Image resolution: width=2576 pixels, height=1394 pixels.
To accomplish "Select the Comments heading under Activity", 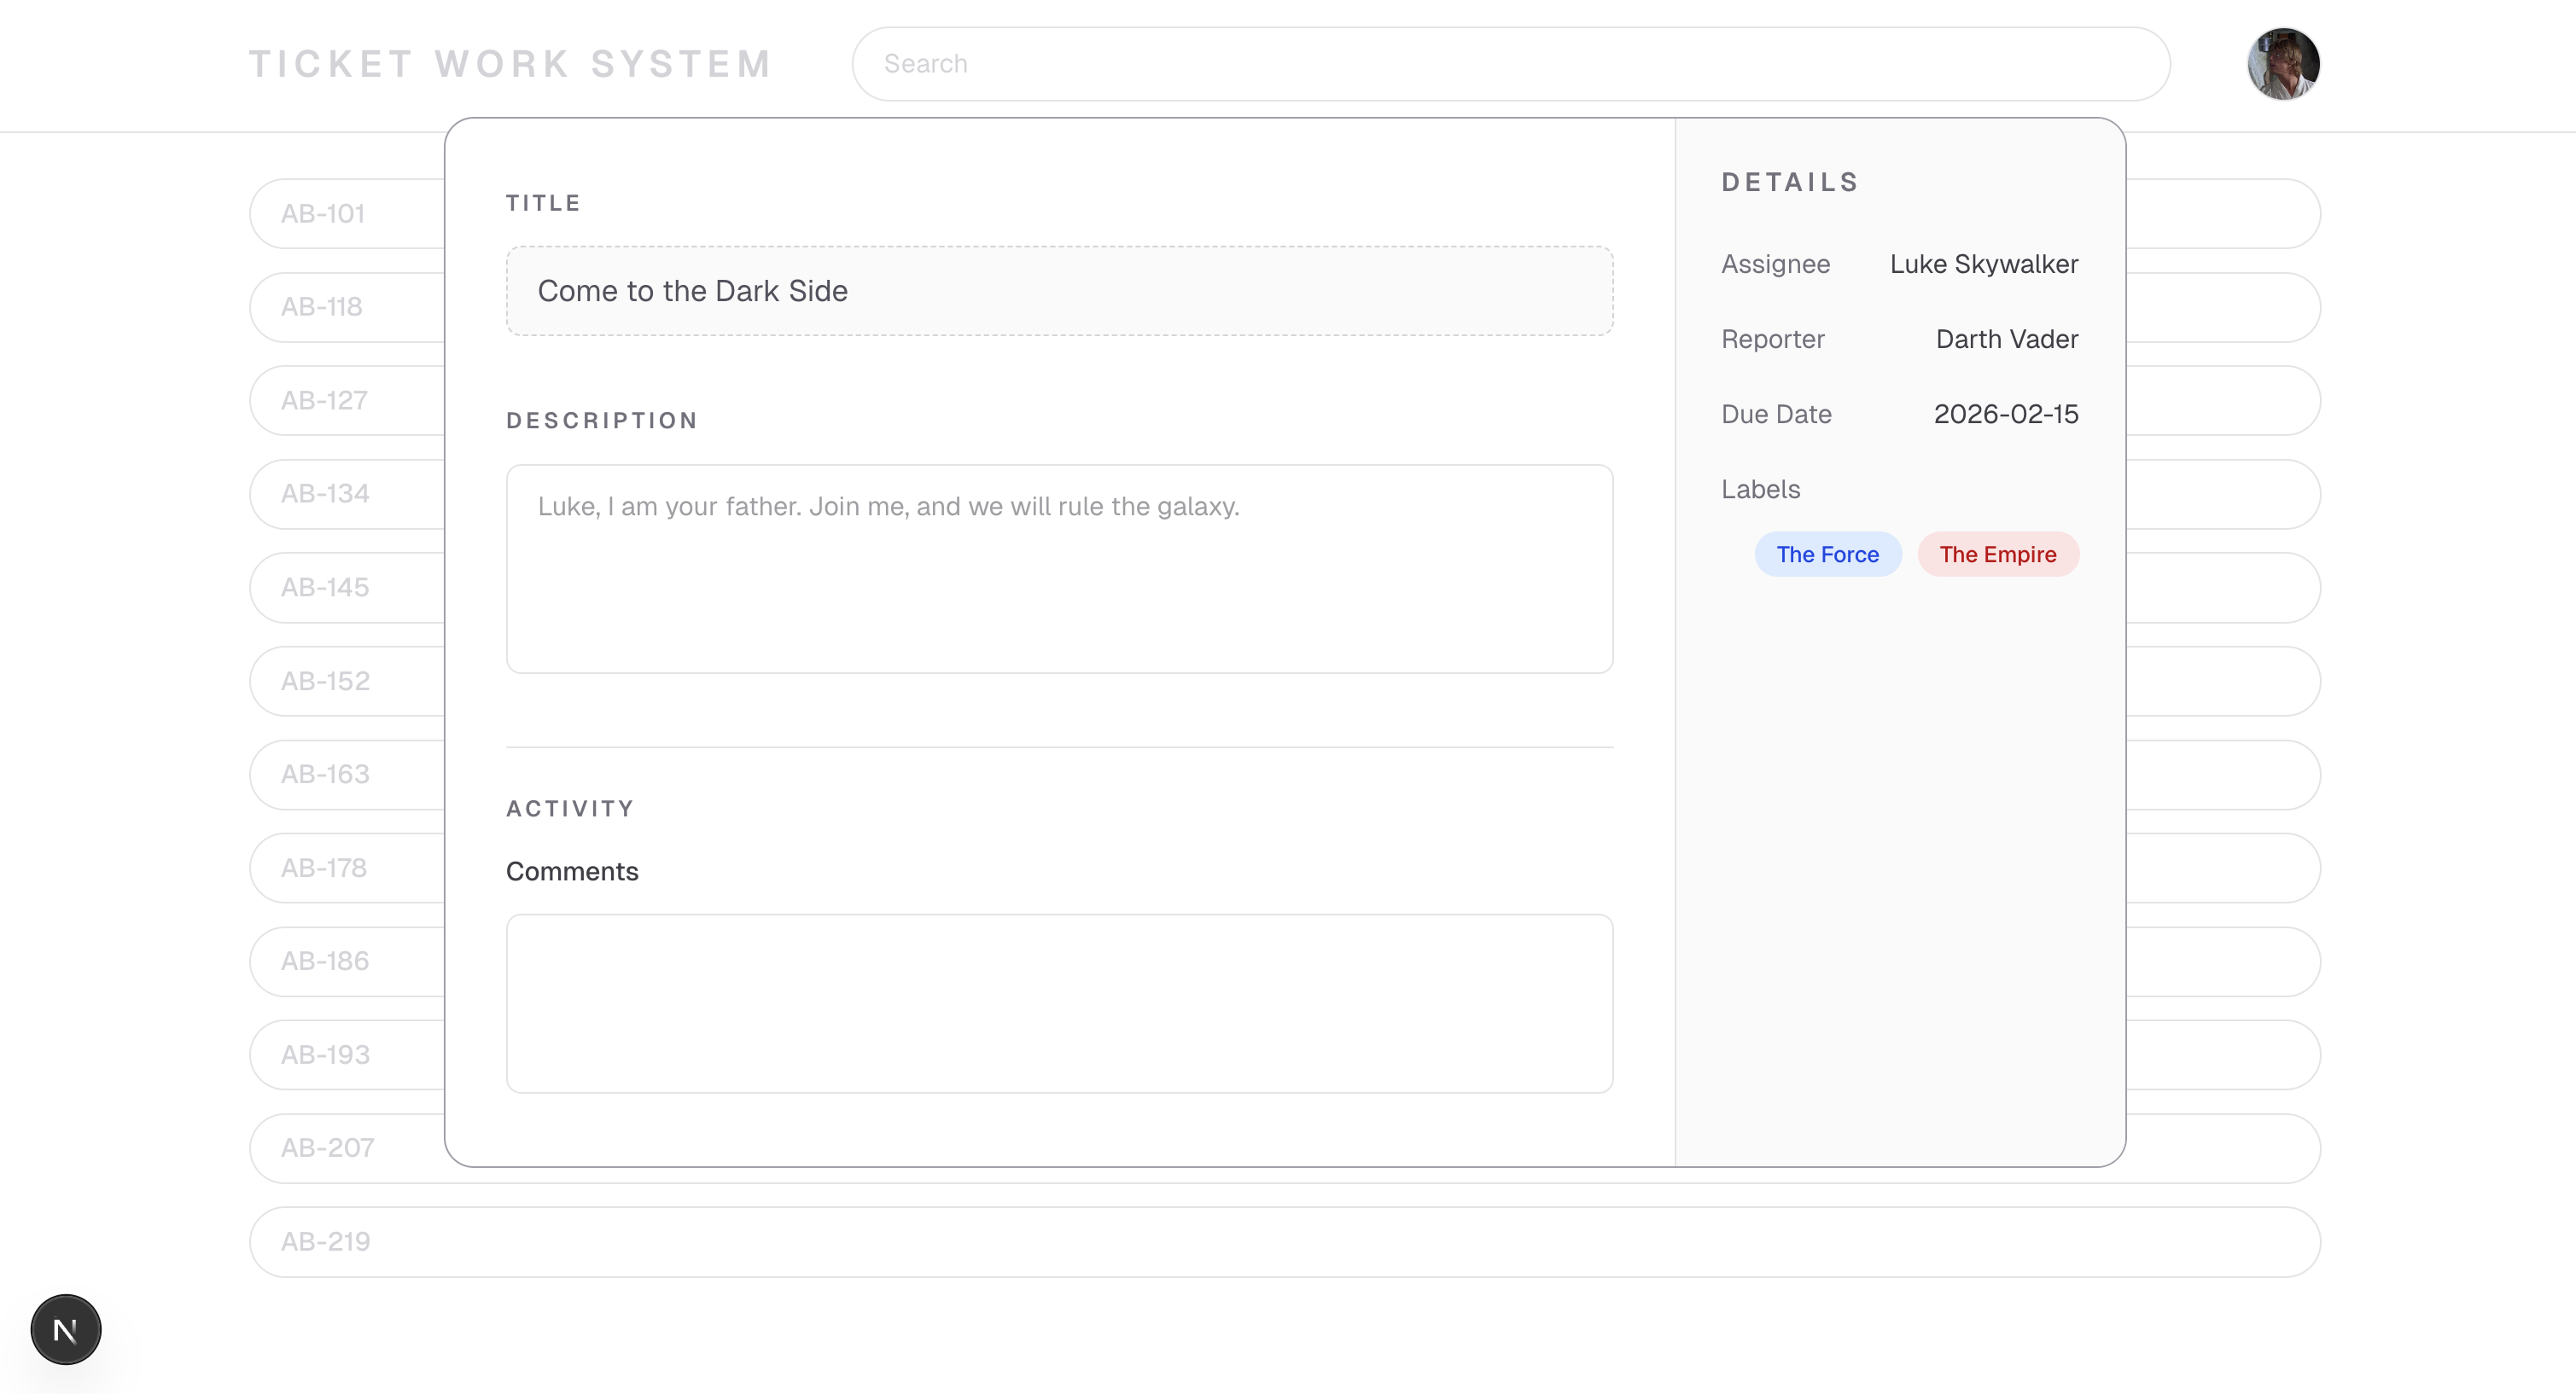I will [x=571, y=871].
